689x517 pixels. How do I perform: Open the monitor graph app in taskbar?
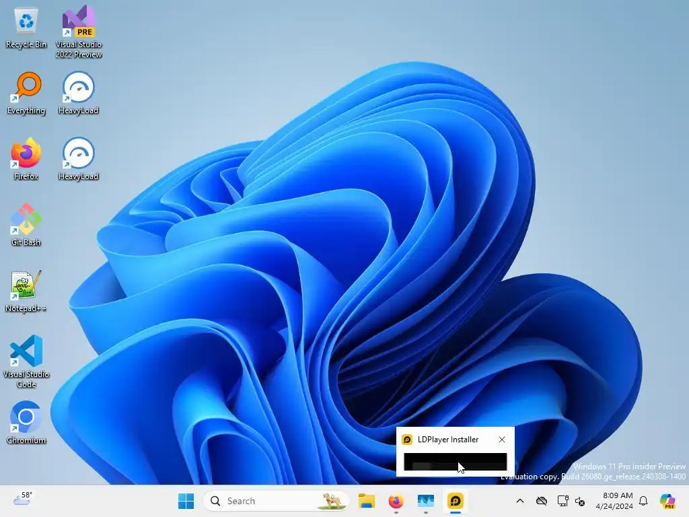(x=425, y=501)
